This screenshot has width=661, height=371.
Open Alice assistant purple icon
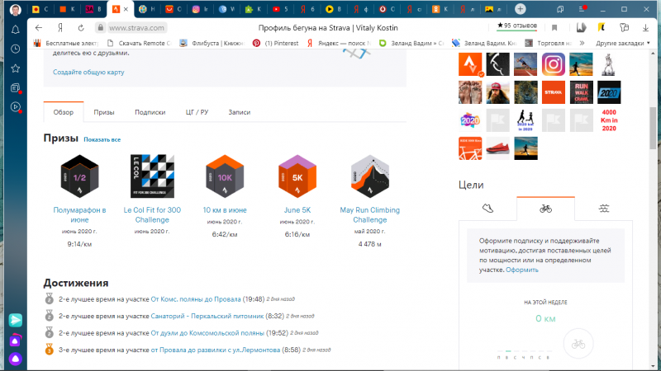[x=15, y=359]
